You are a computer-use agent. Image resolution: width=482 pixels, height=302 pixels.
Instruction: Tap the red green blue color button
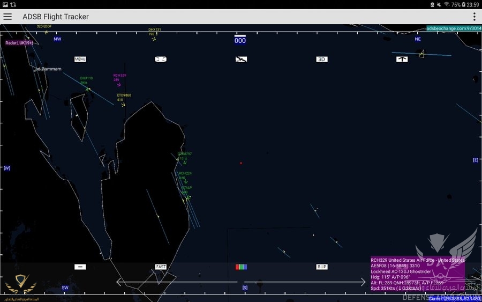pos(241,267)
